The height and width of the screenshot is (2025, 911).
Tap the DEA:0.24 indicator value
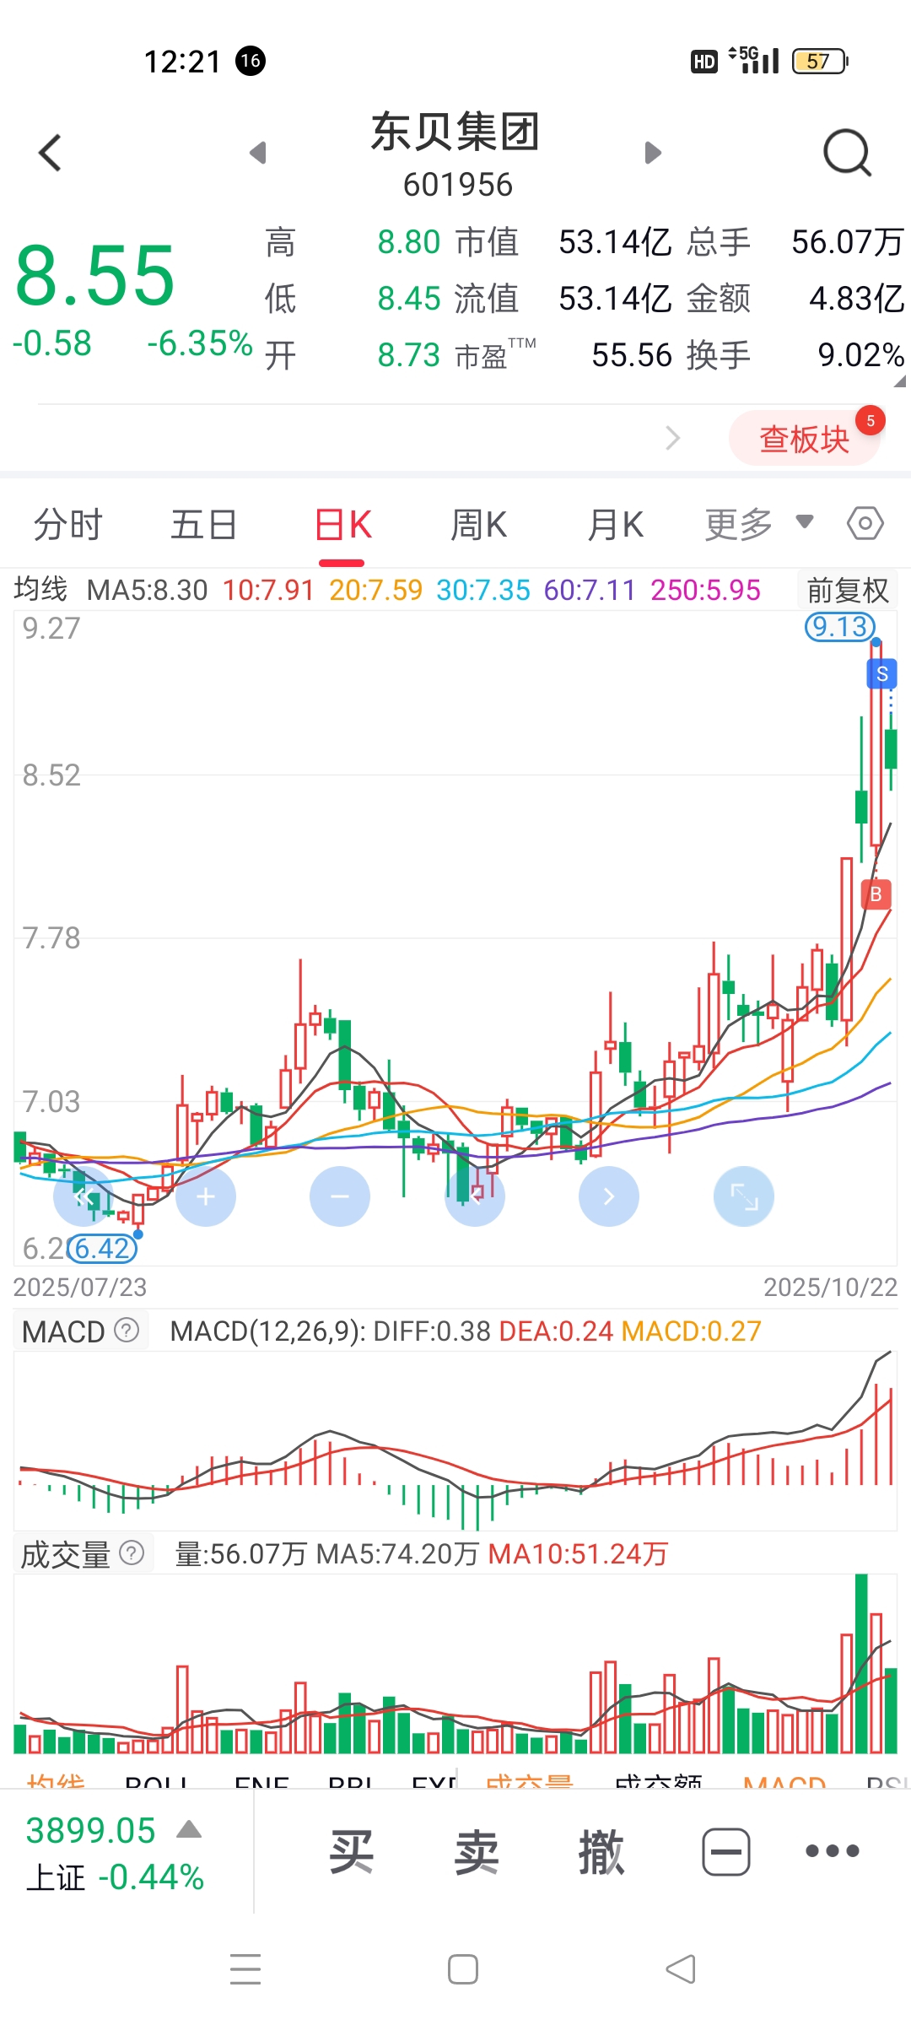[x=556, y=1331]
